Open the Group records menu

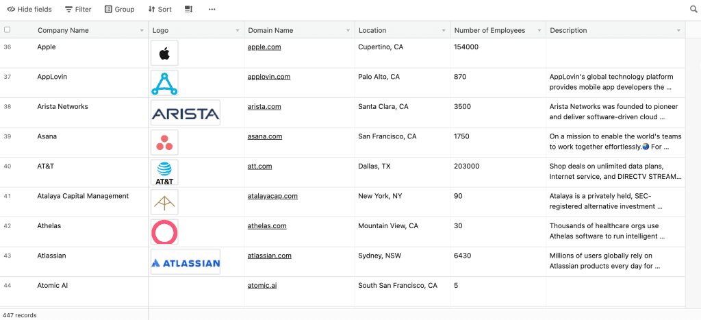[x=119, y=10]
